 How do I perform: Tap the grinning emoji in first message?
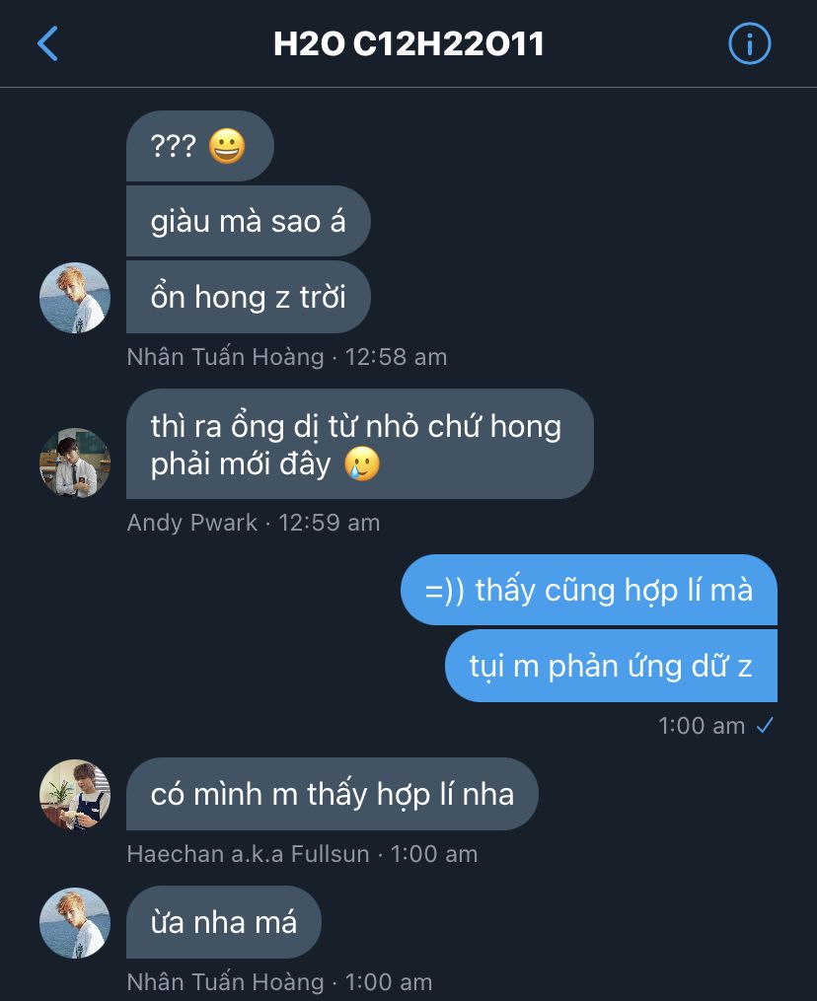227,146
